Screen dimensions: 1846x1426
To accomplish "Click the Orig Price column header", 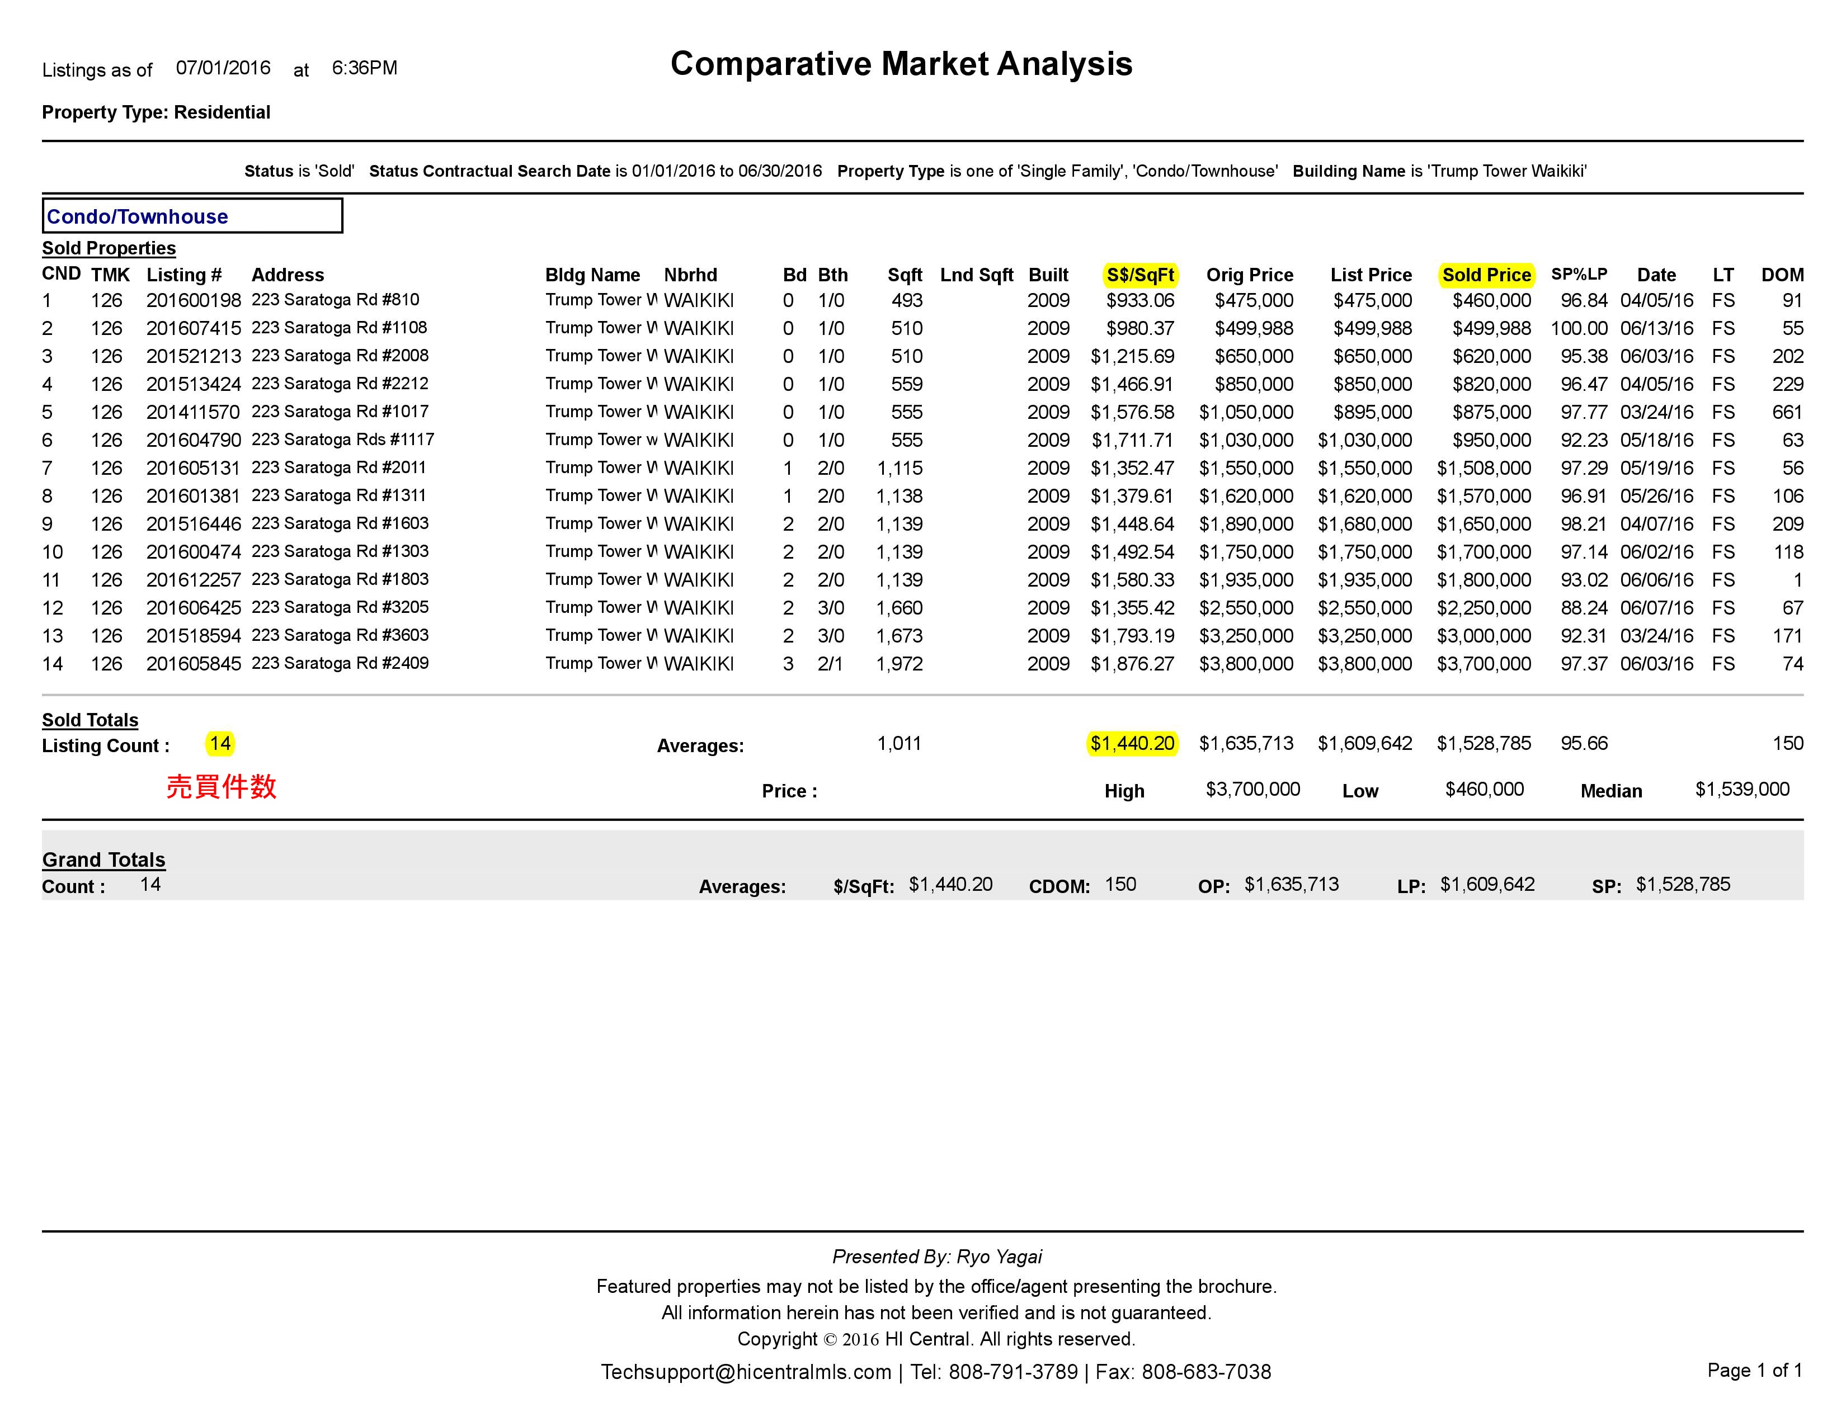I will coord(1249,275).
